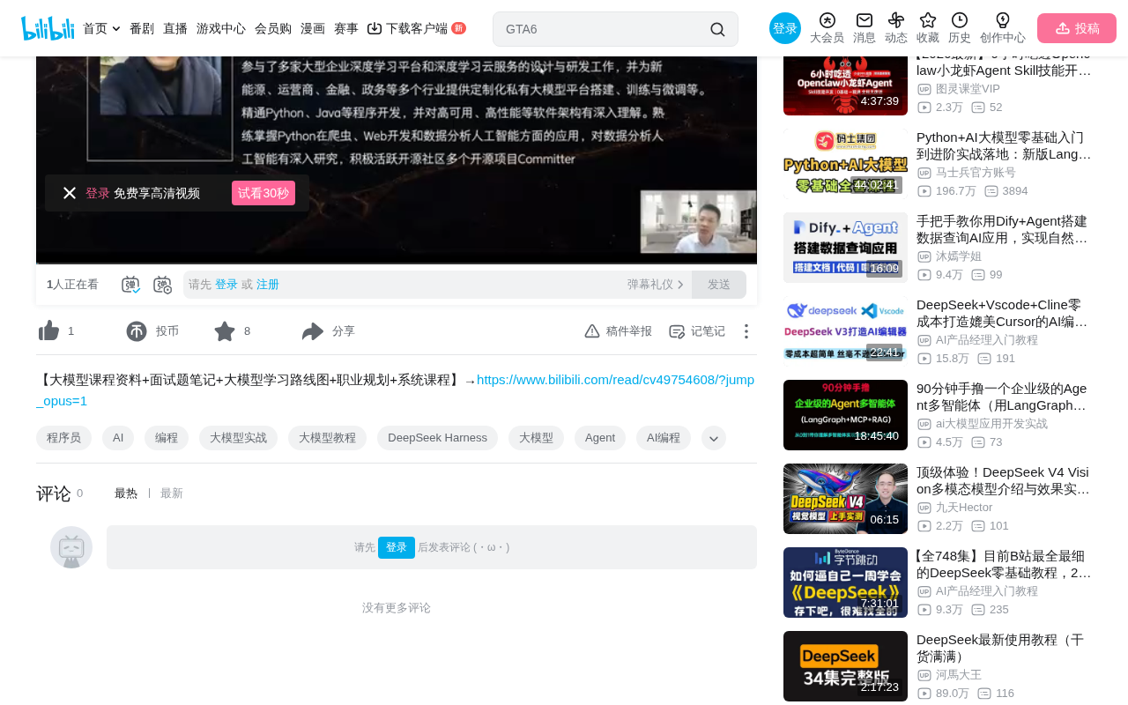
Task: Open 漫画 navigation item
Action: pyautogui.click(x=313, y=28)
